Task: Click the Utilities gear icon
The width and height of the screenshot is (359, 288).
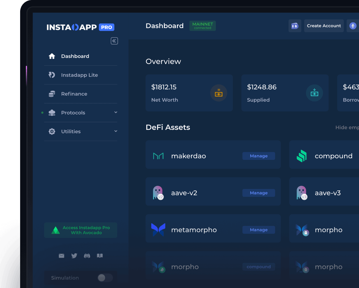Action: (x=52, y=131)
